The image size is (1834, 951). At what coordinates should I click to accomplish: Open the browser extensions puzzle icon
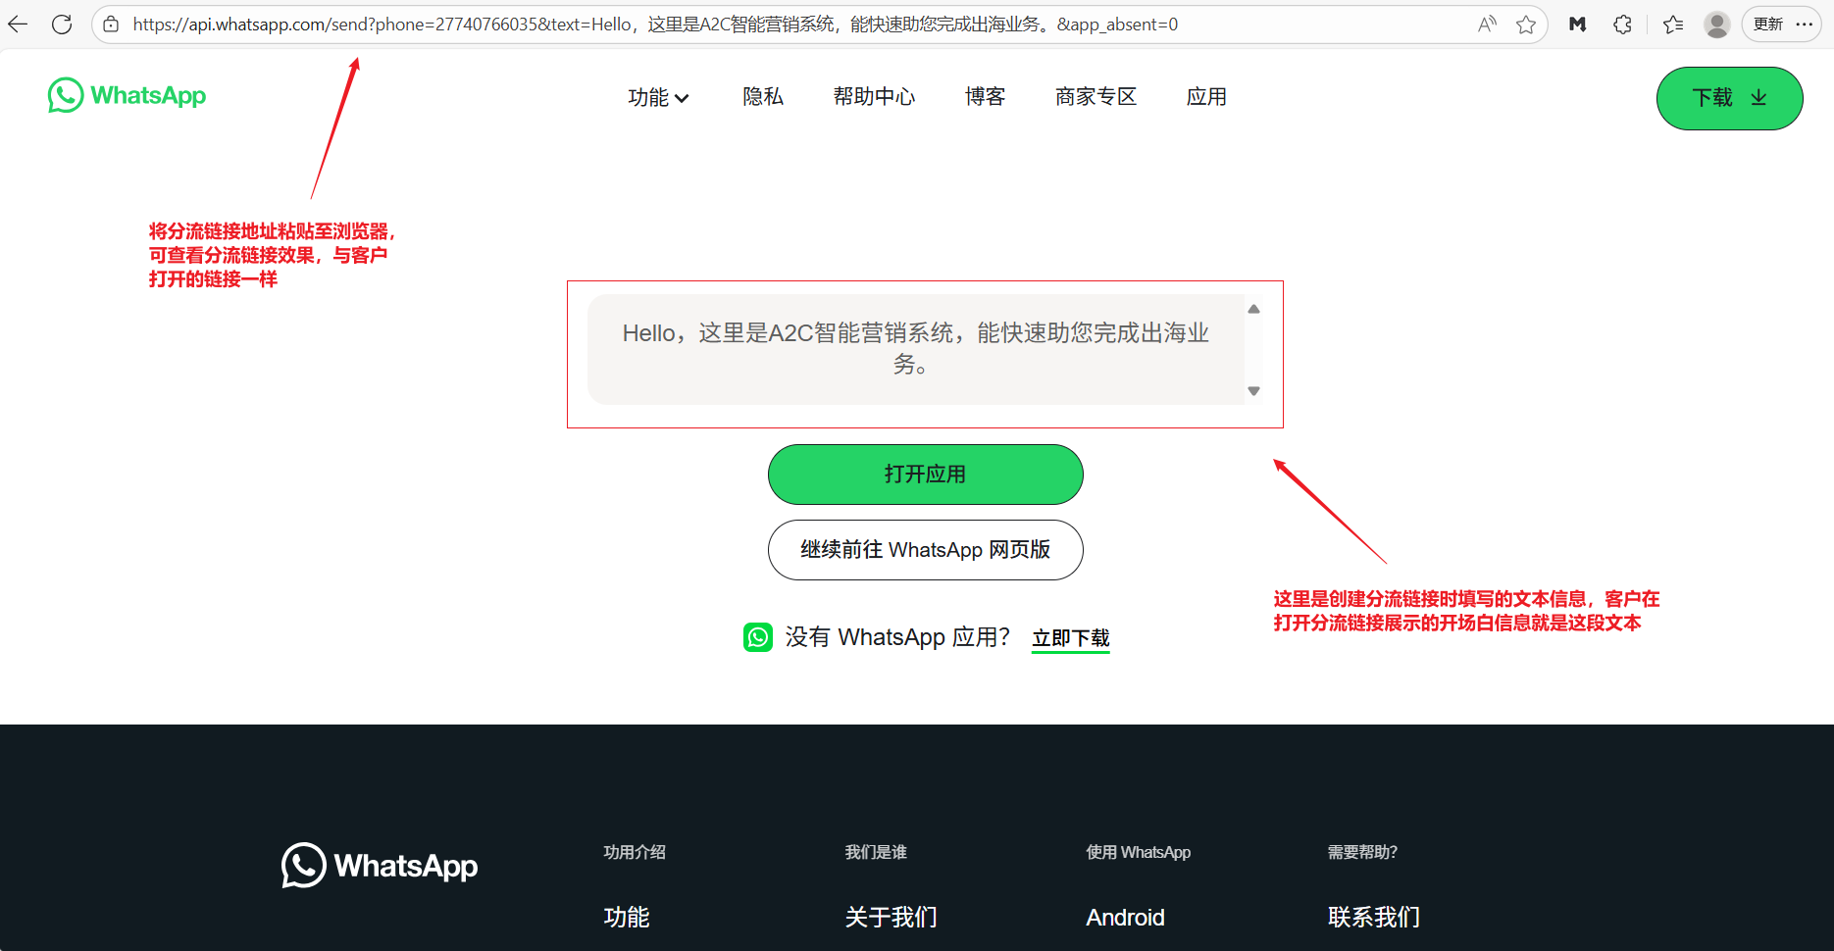pyautogui.click(x=1622, y=25)
